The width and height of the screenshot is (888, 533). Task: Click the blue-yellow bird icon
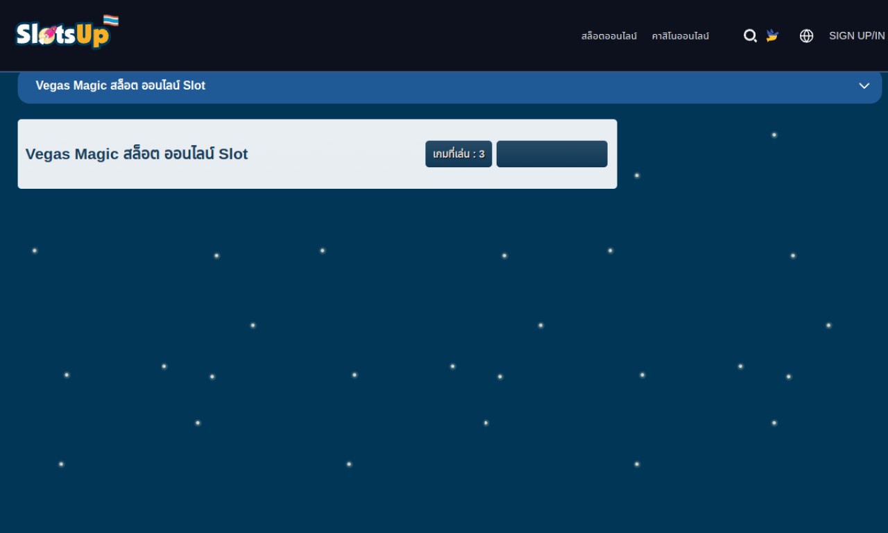point(772,35)
